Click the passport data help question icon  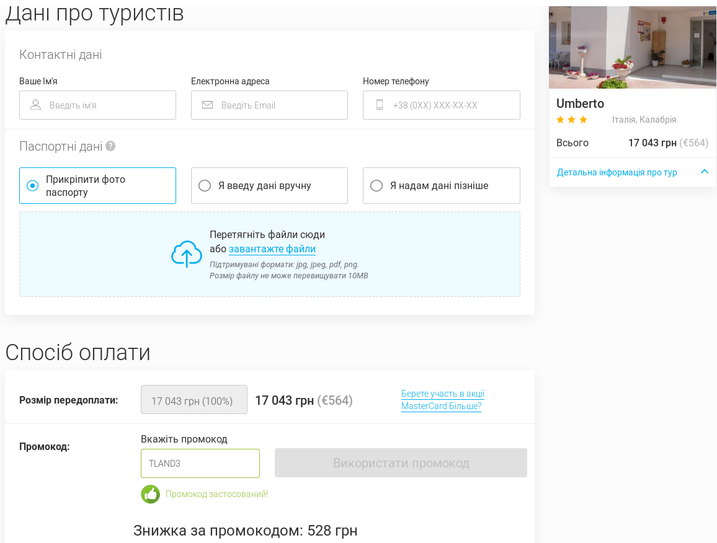[110, 146]
